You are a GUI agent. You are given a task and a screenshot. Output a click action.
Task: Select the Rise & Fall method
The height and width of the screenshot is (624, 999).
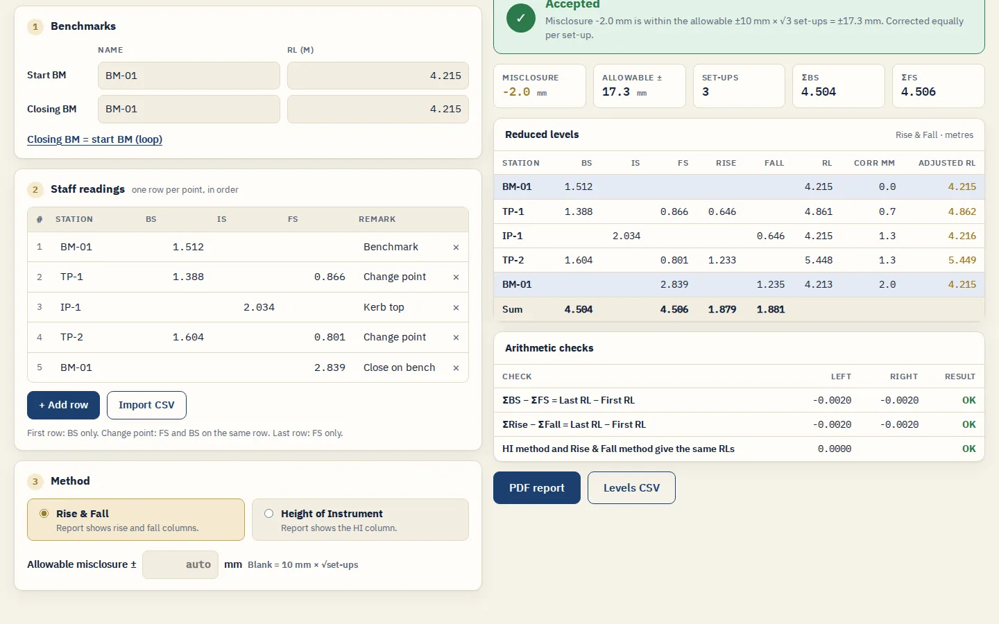pyautogui.click(x=136, y=520)
